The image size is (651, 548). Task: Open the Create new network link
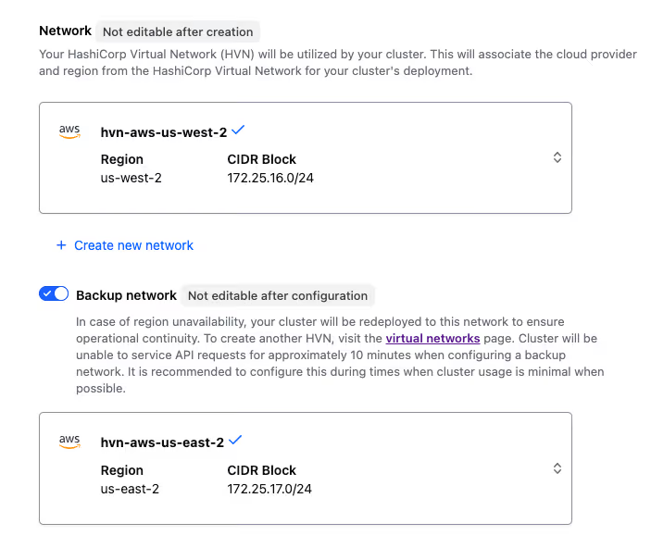pyautogui.click(x=133, y=245)
